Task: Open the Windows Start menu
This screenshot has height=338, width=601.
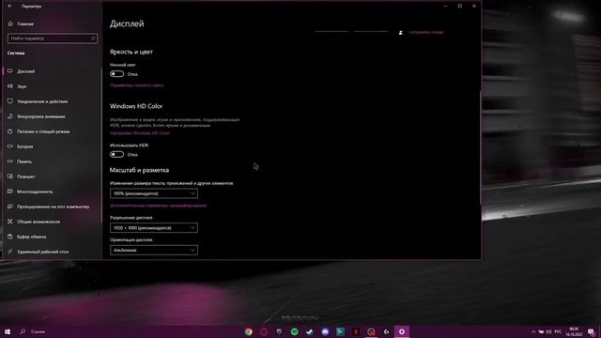Action: click(8, 331)
